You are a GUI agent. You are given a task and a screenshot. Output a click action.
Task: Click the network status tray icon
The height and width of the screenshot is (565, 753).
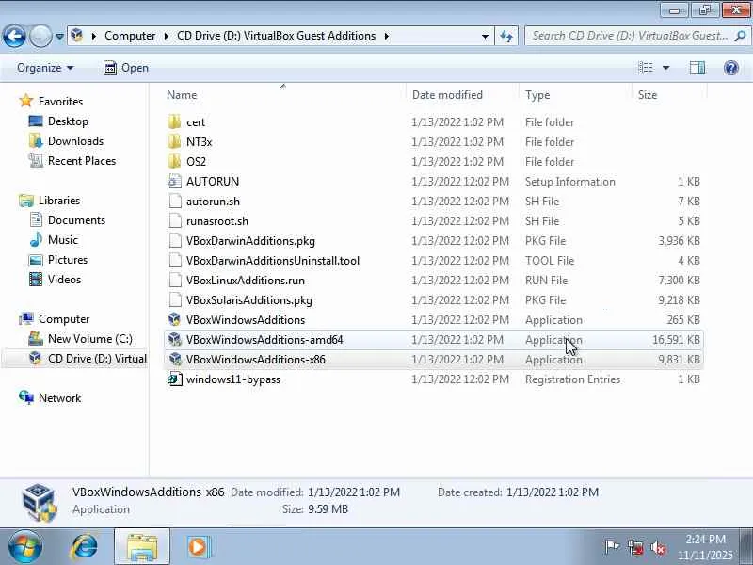tap(635, 547)
